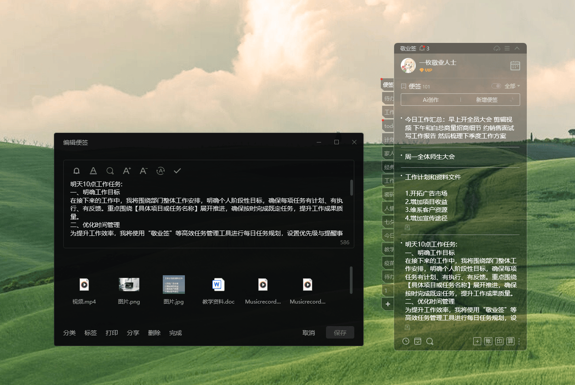Collapse the panel with the up chevron
Viewport: 575px width, 385px height.
point(517,48)
